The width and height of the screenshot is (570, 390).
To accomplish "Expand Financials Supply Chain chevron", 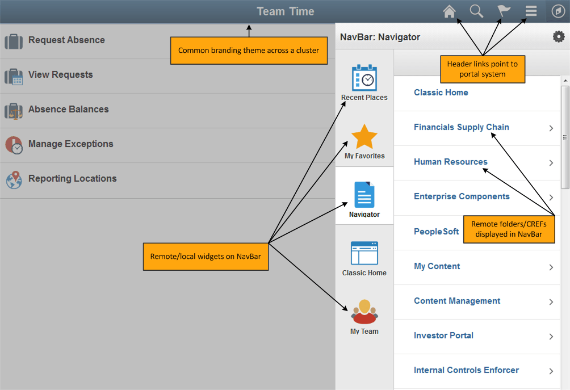I will pos(551,128).
